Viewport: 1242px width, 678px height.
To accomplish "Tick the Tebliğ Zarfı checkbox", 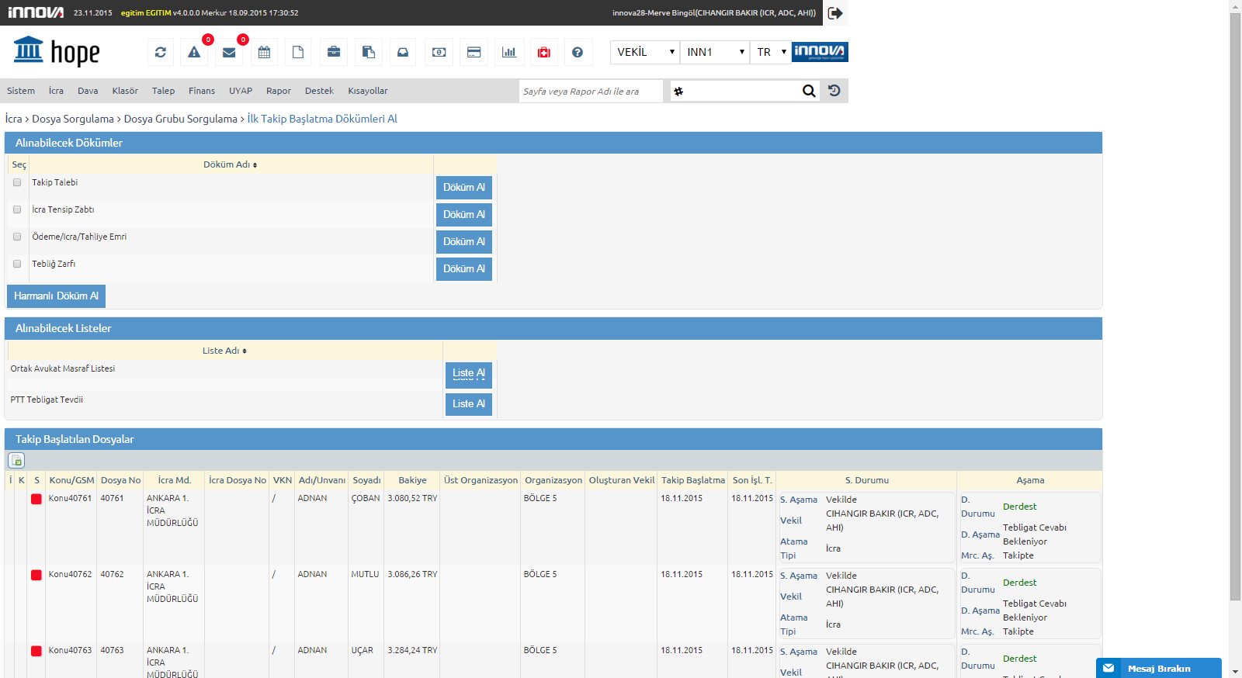I will click(x=17, y=264).
